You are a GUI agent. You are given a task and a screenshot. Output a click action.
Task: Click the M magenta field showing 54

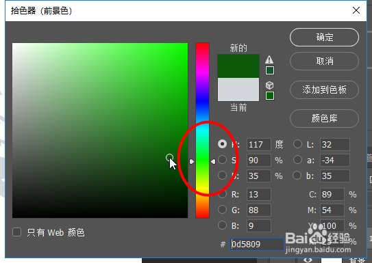pyautogui.click(x=332, y=210)
